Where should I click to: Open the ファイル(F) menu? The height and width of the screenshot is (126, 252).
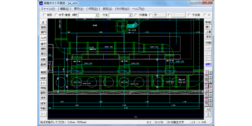click(48, 9)
